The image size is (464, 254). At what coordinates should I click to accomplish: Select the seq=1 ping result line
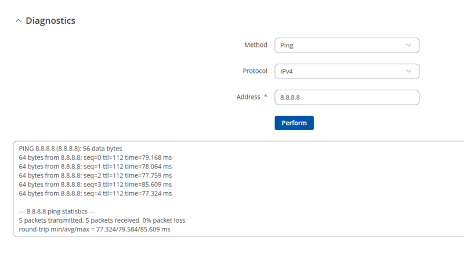pyautogui.click(x=95, y=166)
